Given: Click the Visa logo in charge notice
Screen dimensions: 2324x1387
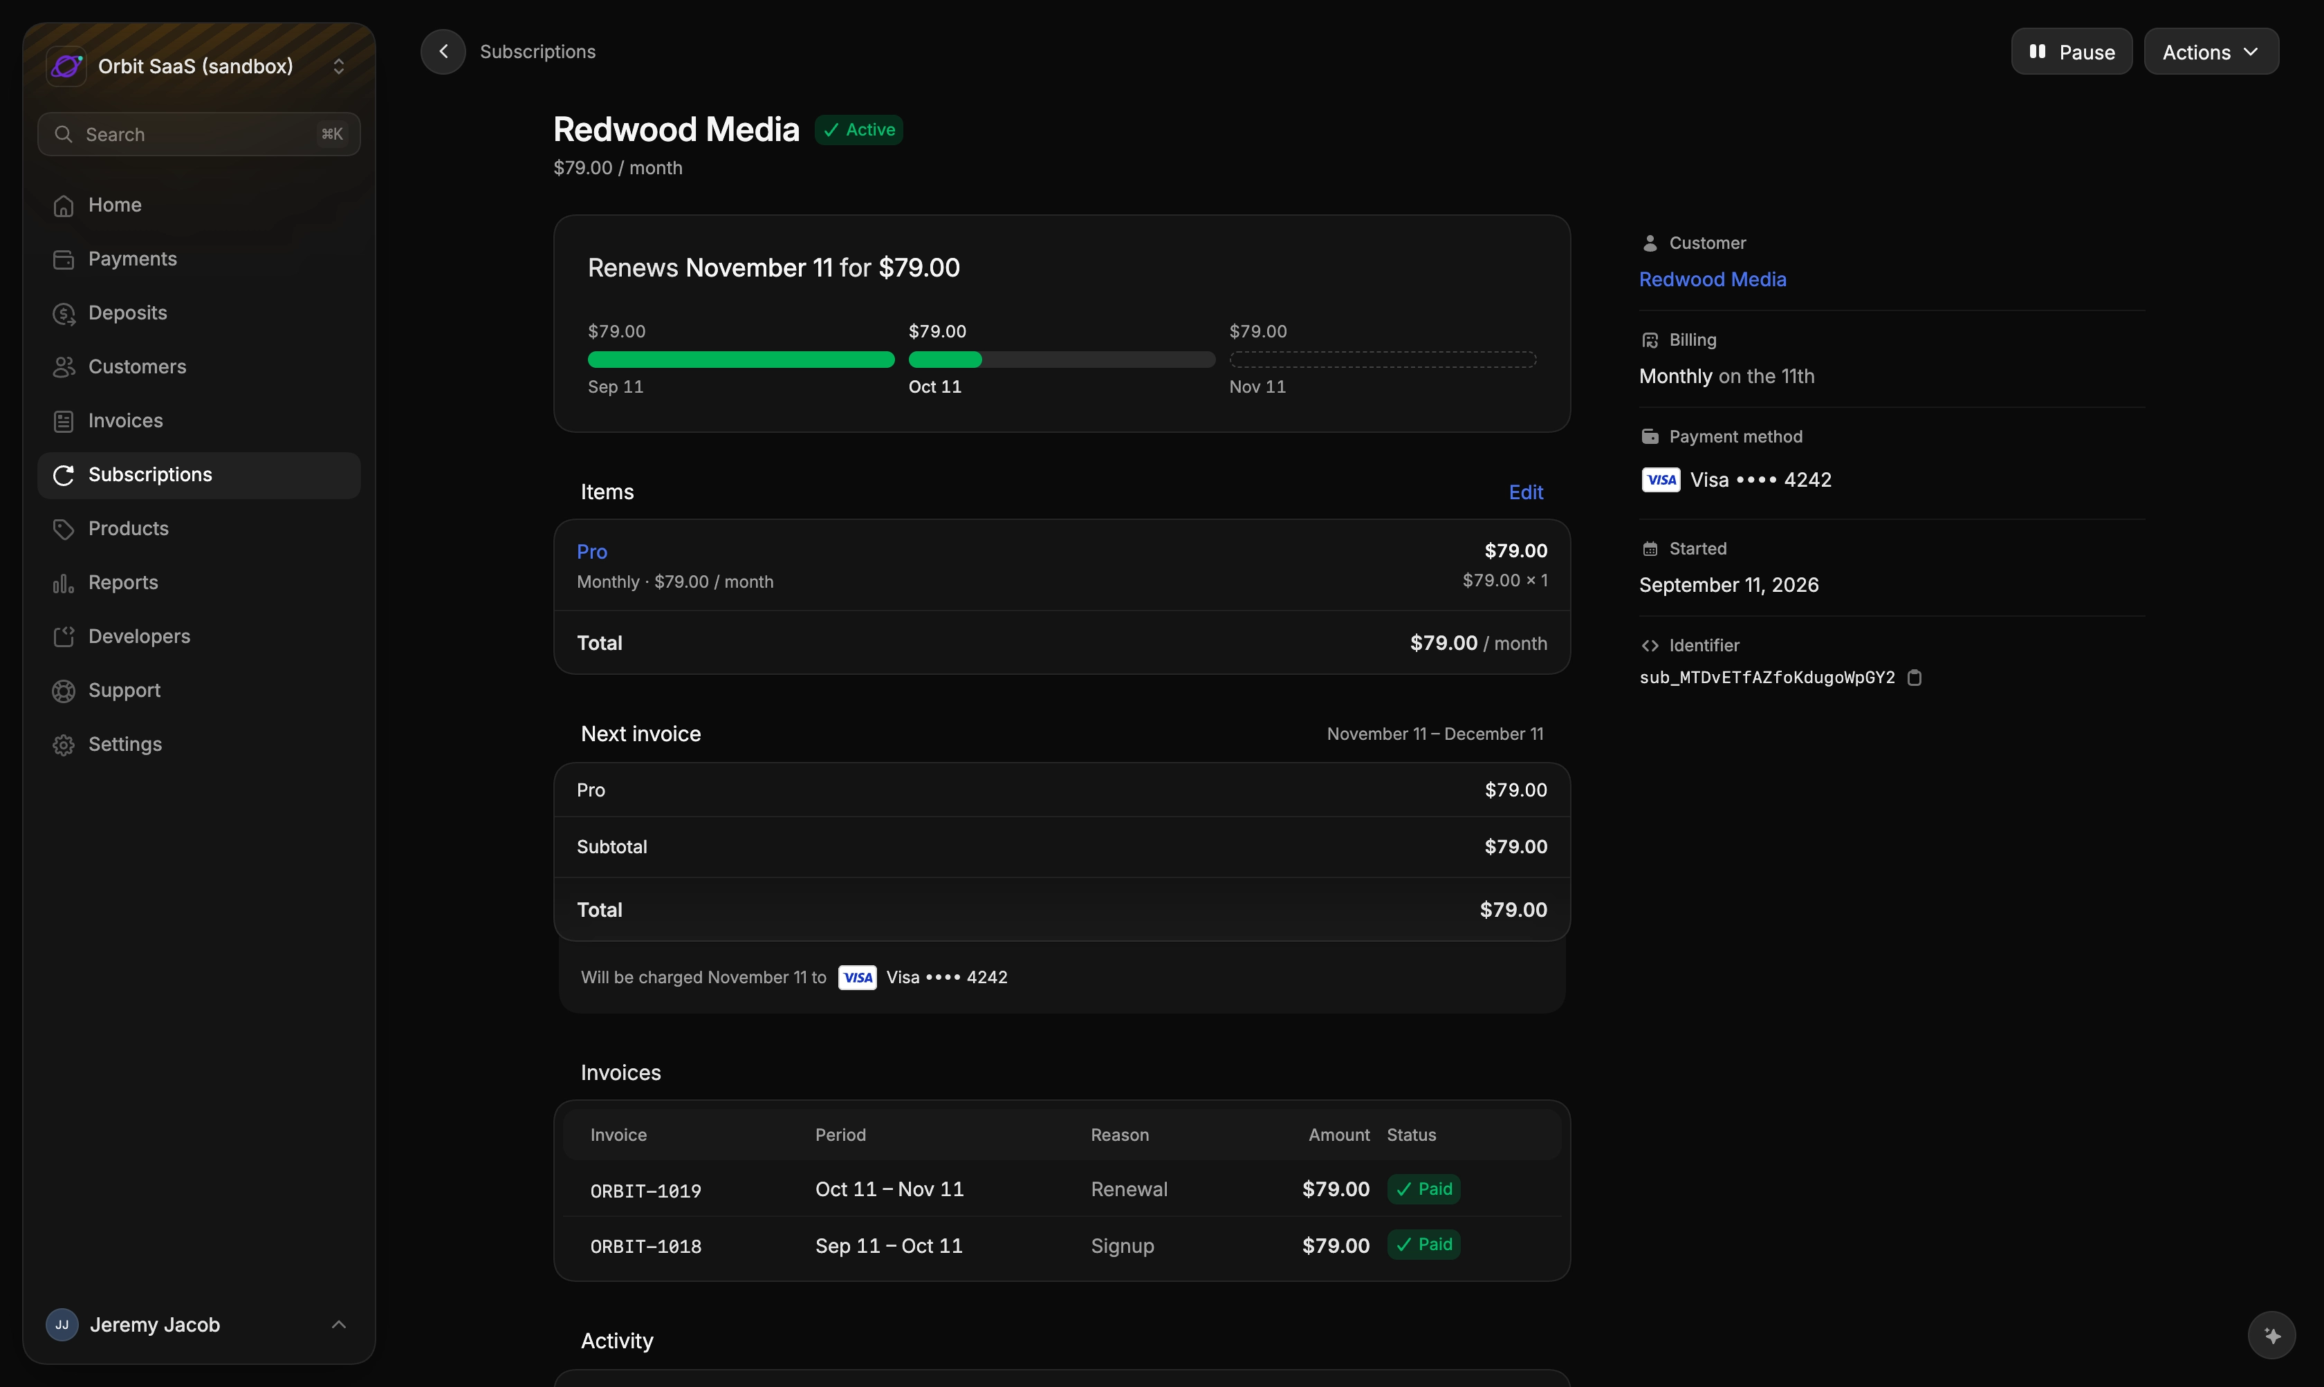Looking at the screenshot, I should pyautogui.click(x=857, y=978).
